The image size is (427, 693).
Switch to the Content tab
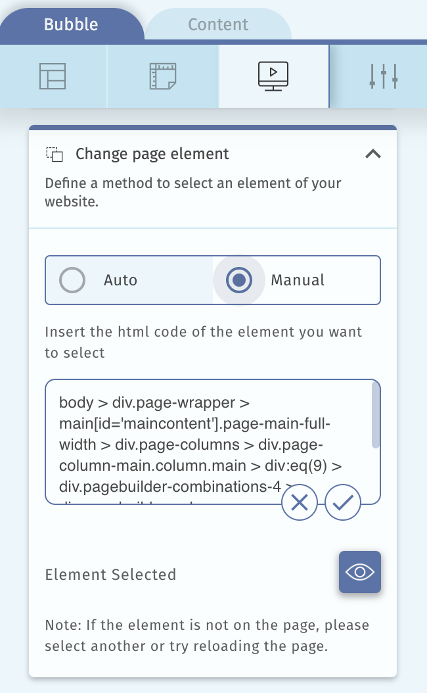pos(218,25)
